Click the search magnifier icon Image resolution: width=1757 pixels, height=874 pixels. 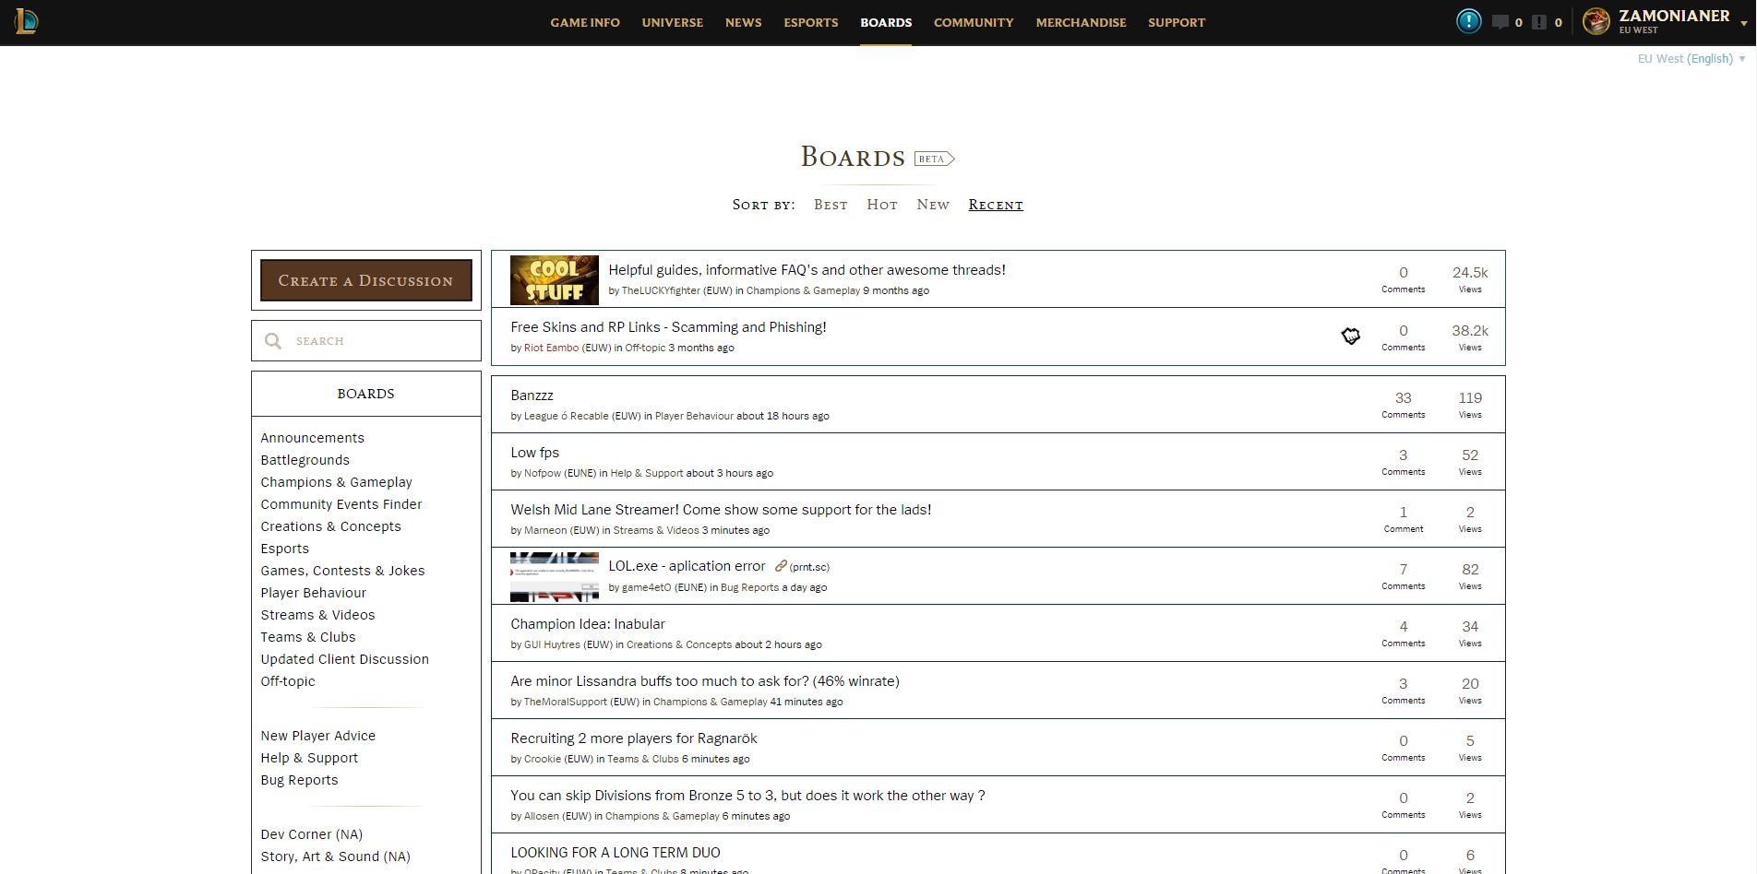[273, 340]
